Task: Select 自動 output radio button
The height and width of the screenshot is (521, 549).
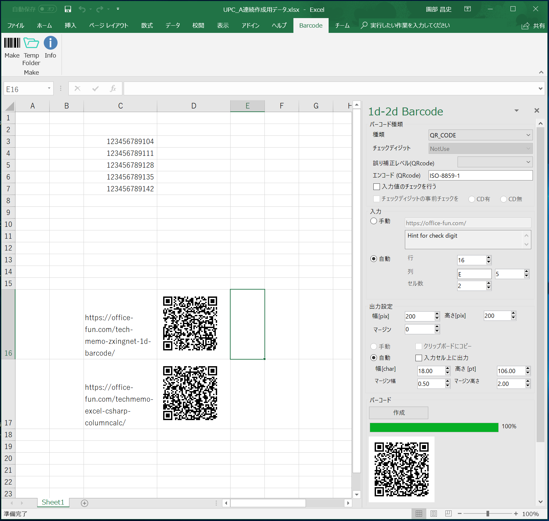Action: pyautogui.click(x=374, y=358)
